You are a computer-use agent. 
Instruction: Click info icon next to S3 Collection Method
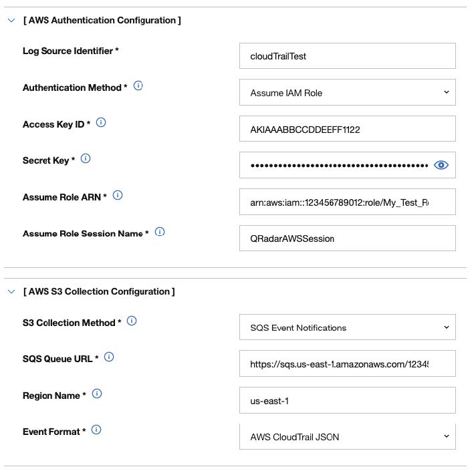click(132, 321)
